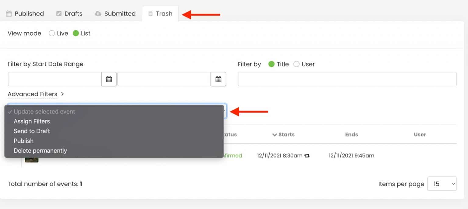Open the calendar picker for the first start date field
The width and height of the screenshot is (468, 209).
coord(108,79)
